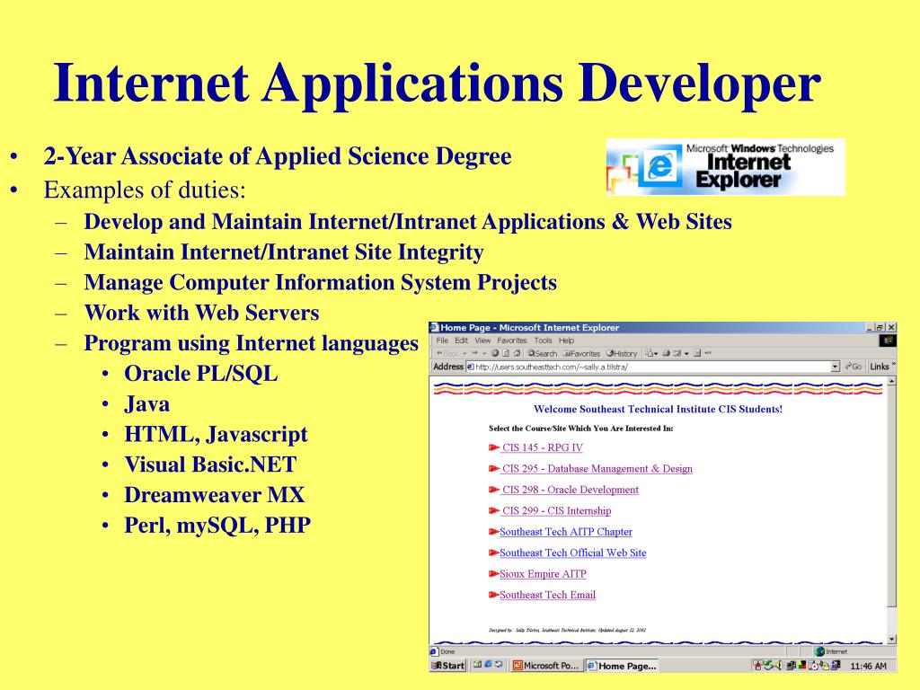The width and height of the screenshot is (920, 690).
Task: Click the Outlook Express quick launch icon
Action: coord(499,665)
